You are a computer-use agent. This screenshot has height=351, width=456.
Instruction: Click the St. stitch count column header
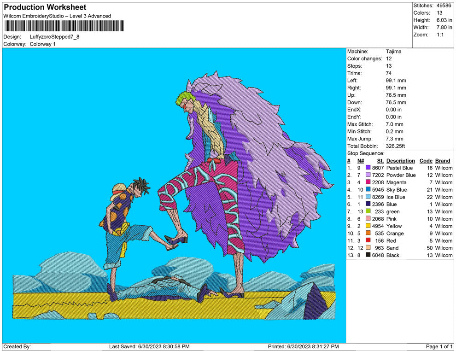pyautogui.click(x=380, y=161)
